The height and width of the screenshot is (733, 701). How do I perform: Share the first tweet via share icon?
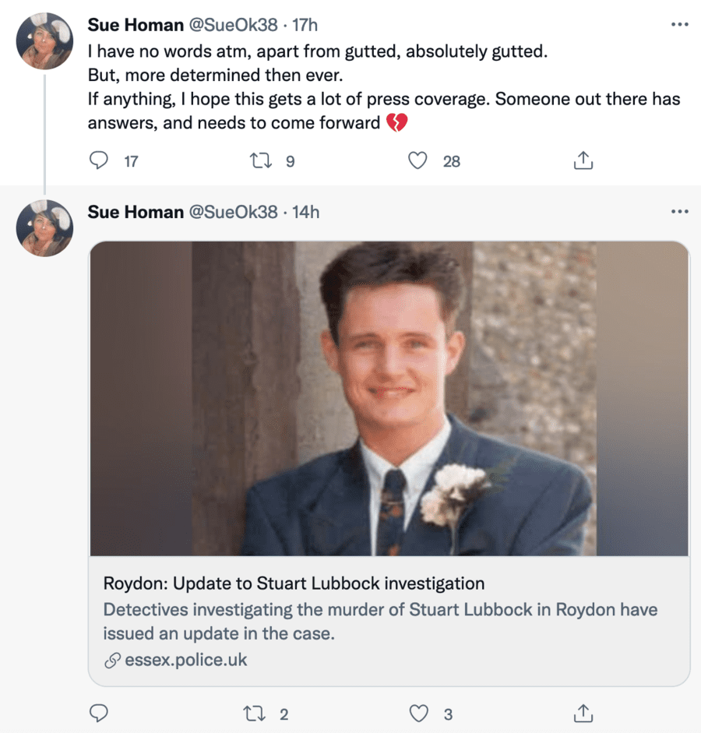click(583, 160)
